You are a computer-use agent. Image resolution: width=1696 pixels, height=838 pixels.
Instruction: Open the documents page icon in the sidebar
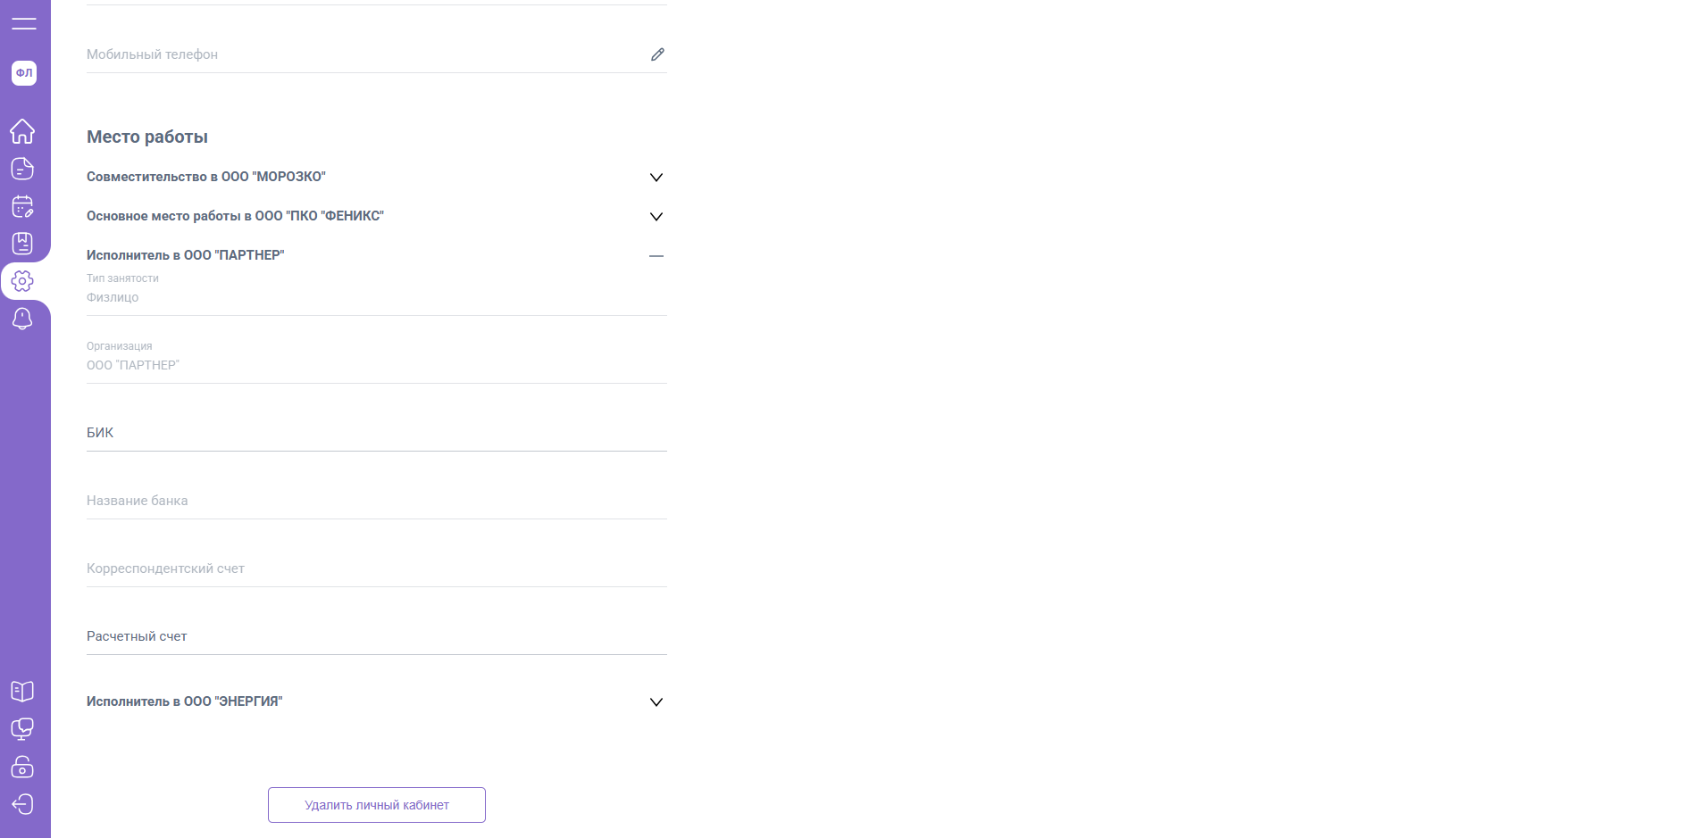click(22, 169)
